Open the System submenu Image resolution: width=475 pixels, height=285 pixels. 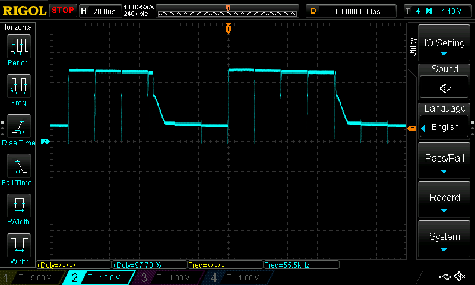point(444,239)
